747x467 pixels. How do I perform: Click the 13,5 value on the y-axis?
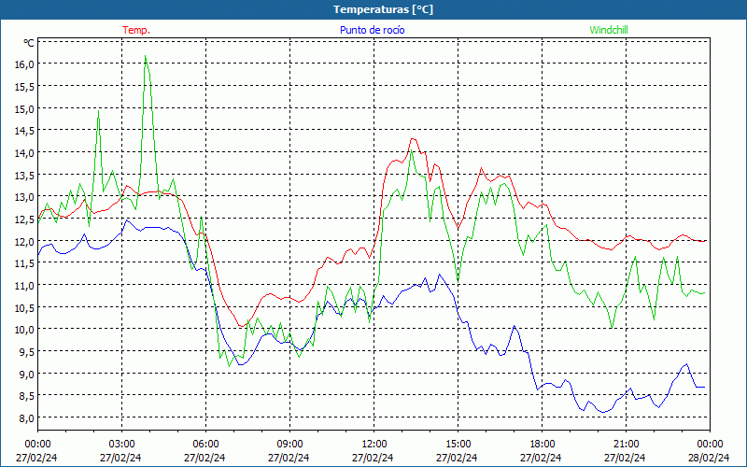(x=25, y=175)
